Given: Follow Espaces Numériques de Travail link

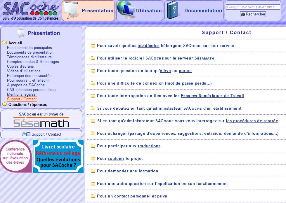Looking at the screenshot, I should [x=212, y=96].
